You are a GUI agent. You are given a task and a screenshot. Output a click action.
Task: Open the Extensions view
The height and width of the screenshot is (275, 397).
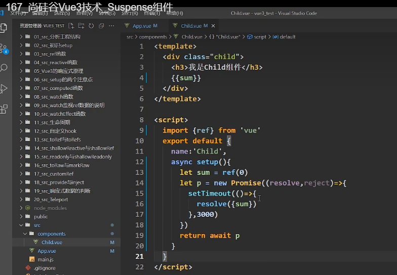pyautogui.click(x=5, y=109)
